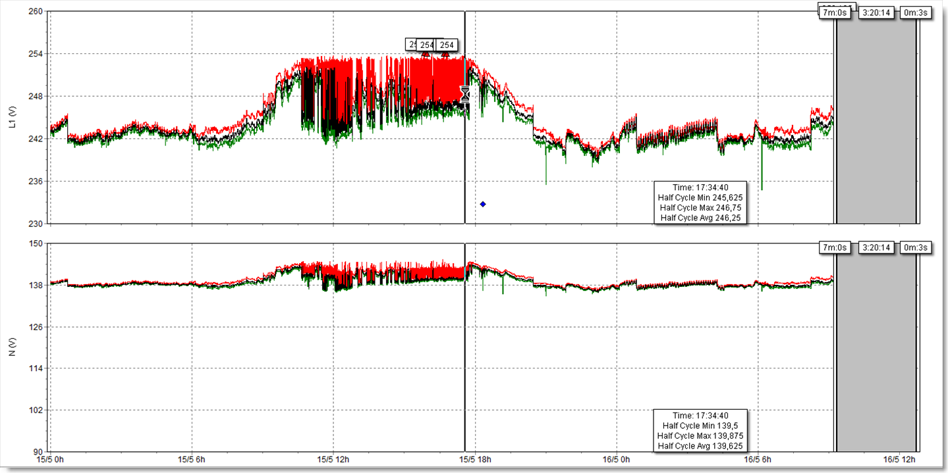Screen dimensions: 948x473
Task: Click the 15/5 18h time axis label
Action: pos(467,459)
